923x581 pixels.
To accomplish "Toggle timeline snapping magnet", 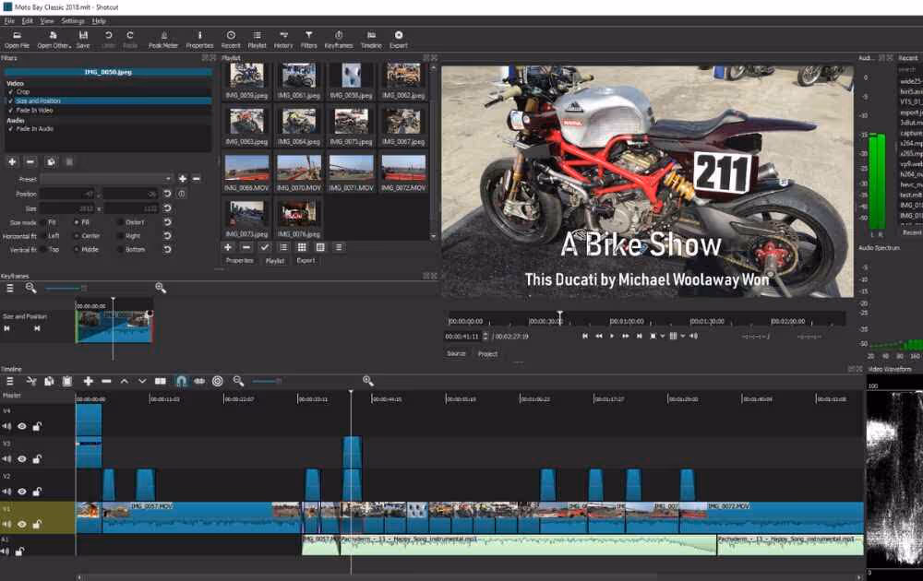I will pyautogui.click(x=181, y=381).
